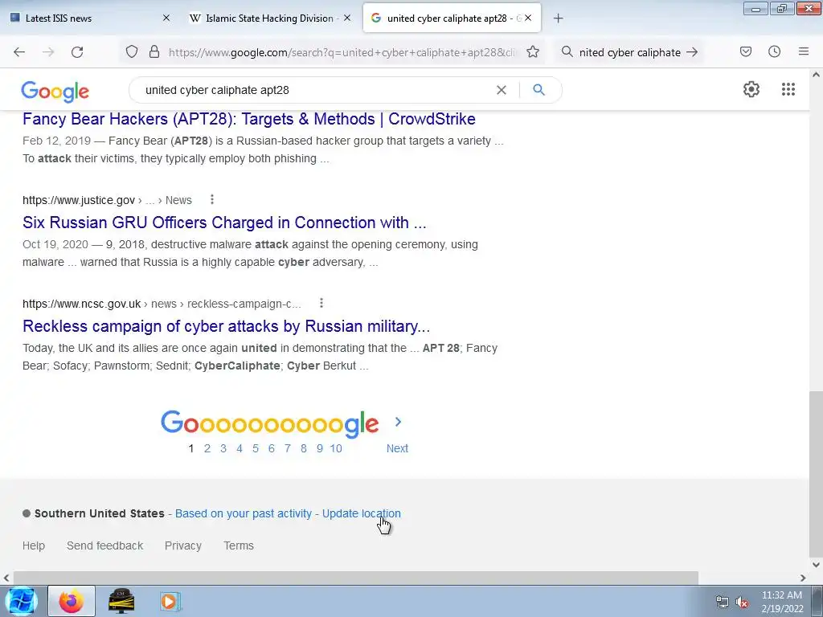Open Google quick settings gear
The height and width of the screenshot is (617, 823).
[x=751, y=89]
